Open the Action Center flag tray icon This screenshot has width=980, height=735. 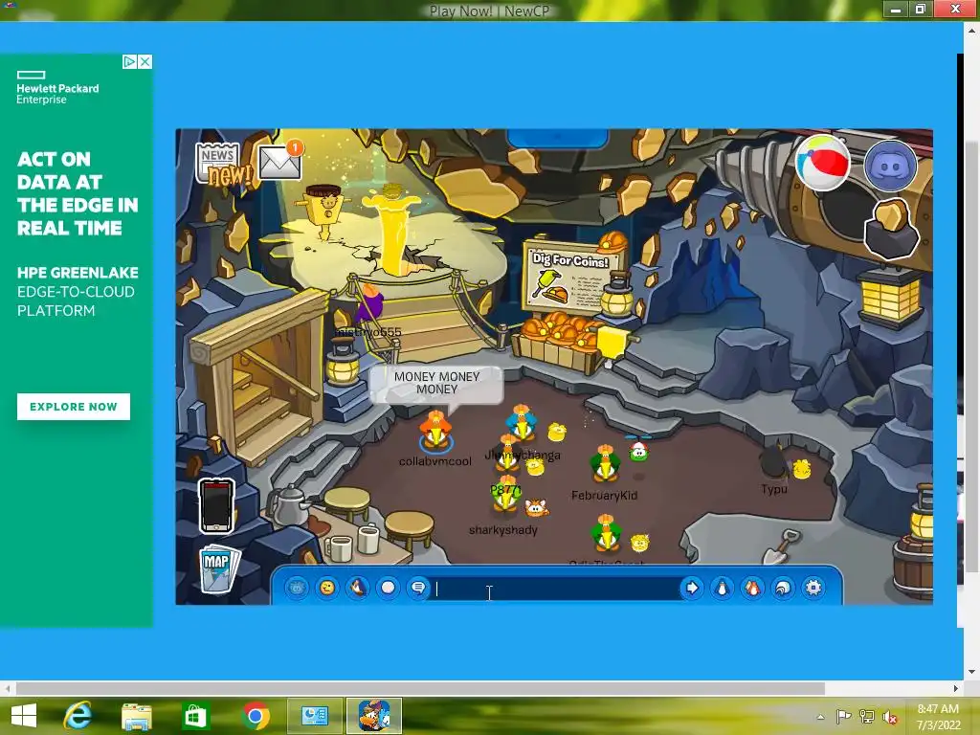844,717
